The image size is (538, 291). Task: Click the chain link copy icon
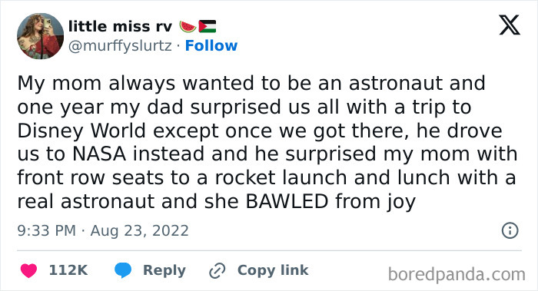tap(218, 270)
